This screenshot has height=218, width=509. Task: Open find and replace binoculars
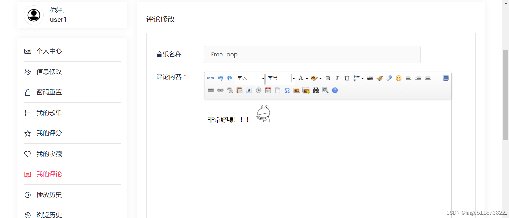316,90
